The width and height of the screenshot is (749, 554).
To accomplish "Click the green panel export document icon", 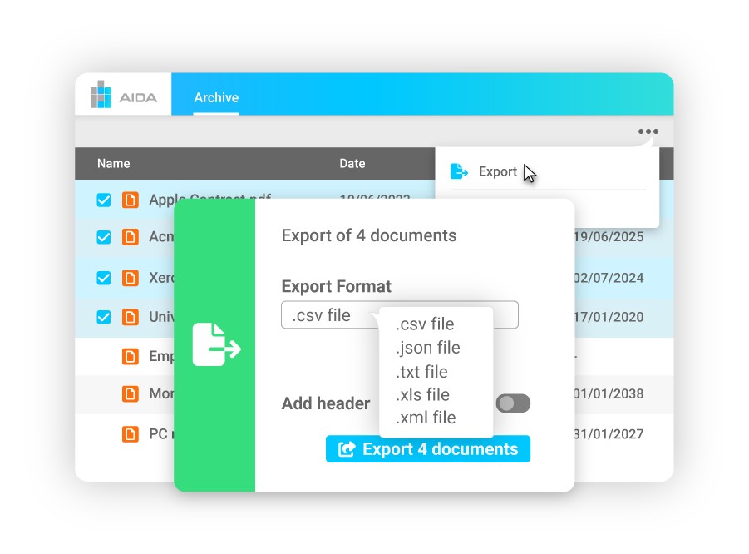I will (x=215, y=345).
